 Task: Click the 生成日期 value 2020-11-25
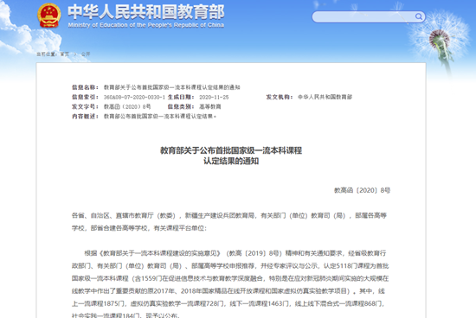[214, 97]
